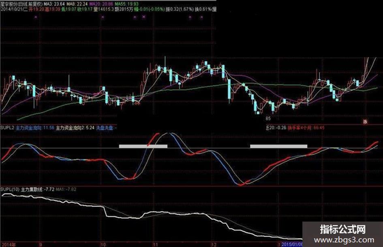The height and width of the screenshot is (247, 383).
Task: Click the first purple event marker at top-left
Action: coord(36,17)
